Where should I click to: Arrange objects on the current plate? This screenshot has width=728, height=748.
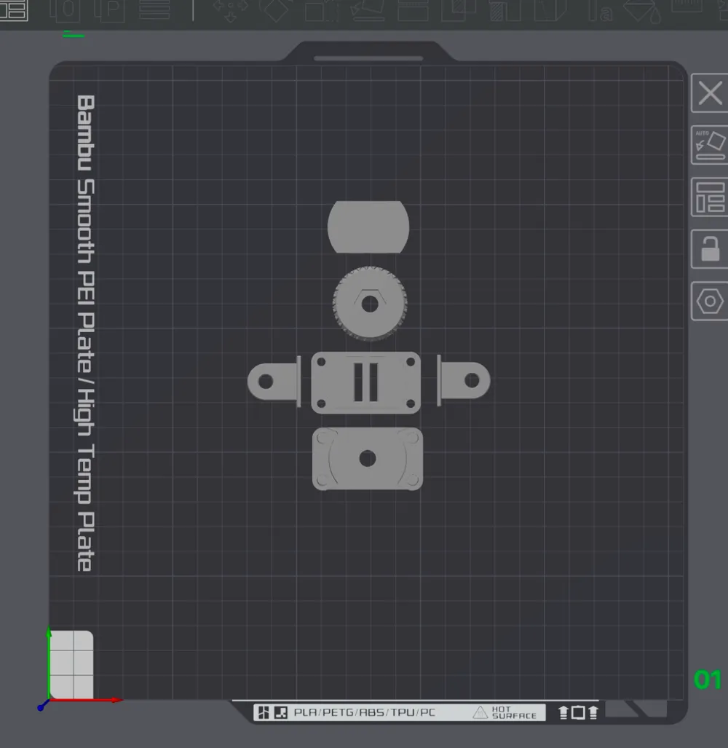pyautogui.click(x=709, y=197)
